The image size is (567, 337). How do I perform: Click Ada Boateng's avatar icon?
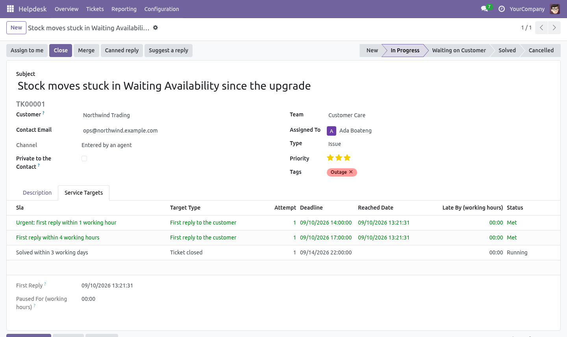(x=332, y=131)
